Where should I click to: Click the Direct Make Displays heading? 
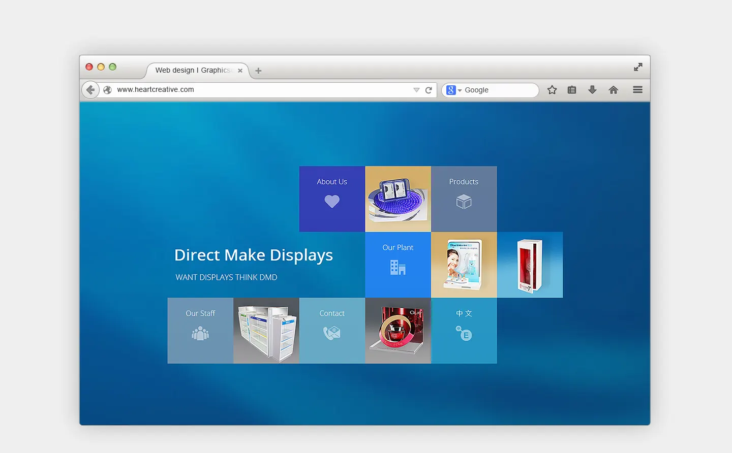pyautogui.click(x=254, y=255)
